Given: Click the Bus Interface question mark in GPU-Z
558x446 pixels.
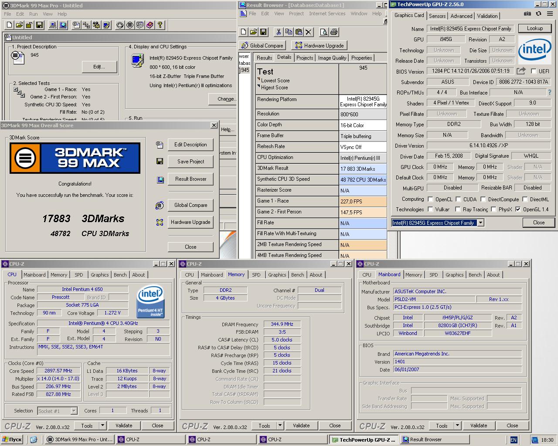Looking at the screenshot, I should [549, 92].
